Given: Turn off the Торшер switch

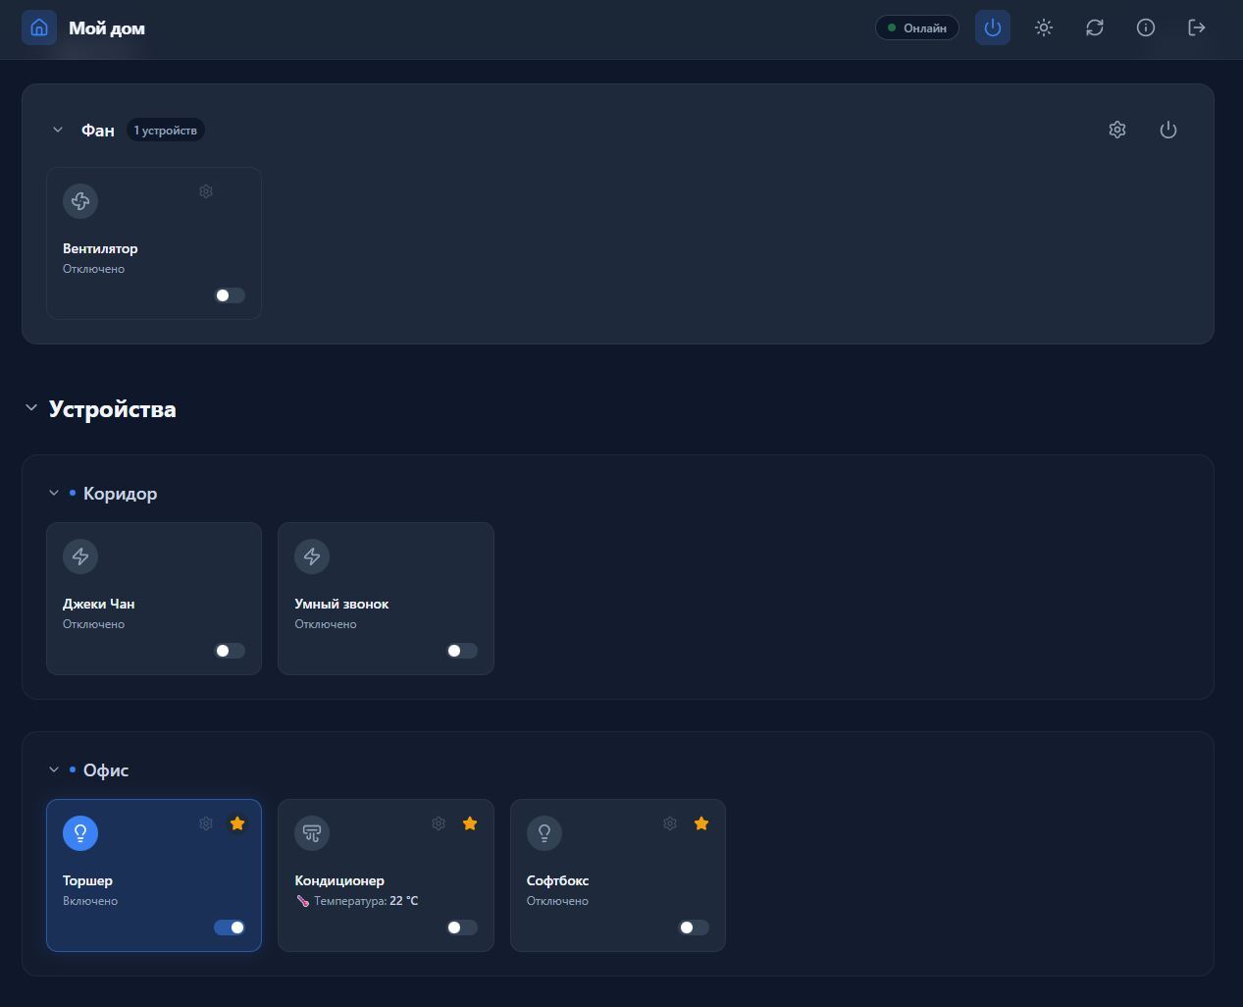Looking at the screenshot, I should (230, 927).
